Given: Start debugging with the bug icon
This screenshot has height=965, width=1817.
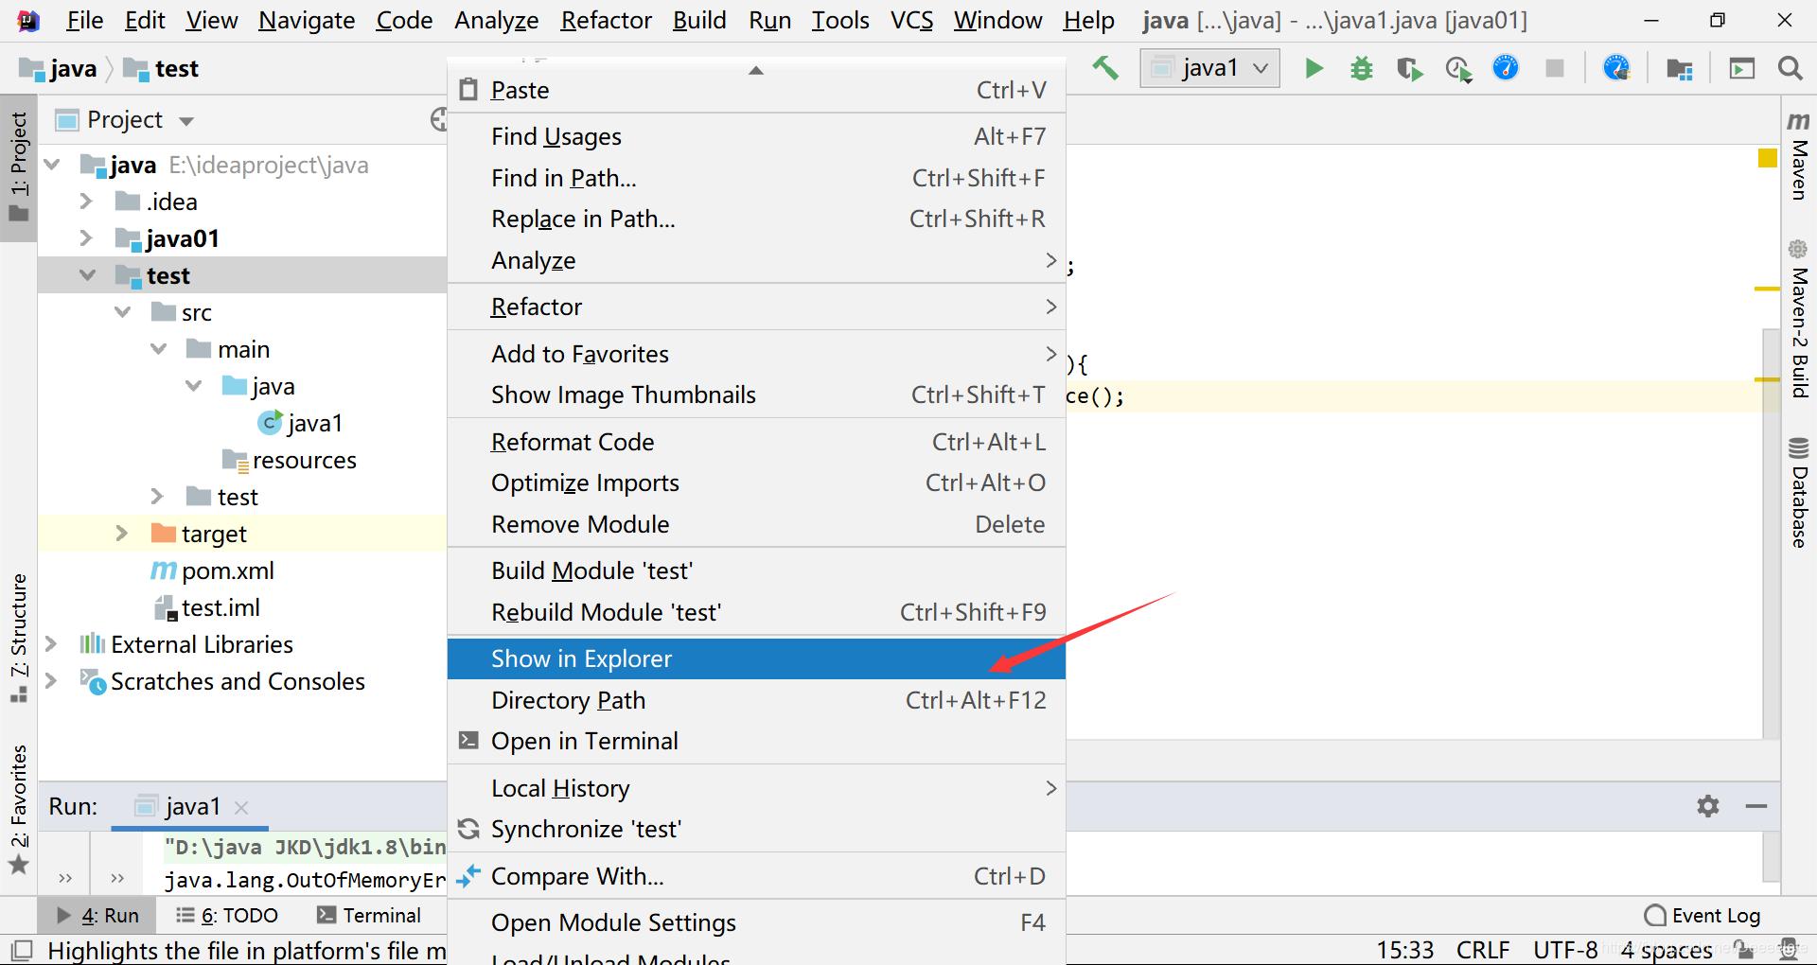Looking at the screenshot, I should (1362, 68).
